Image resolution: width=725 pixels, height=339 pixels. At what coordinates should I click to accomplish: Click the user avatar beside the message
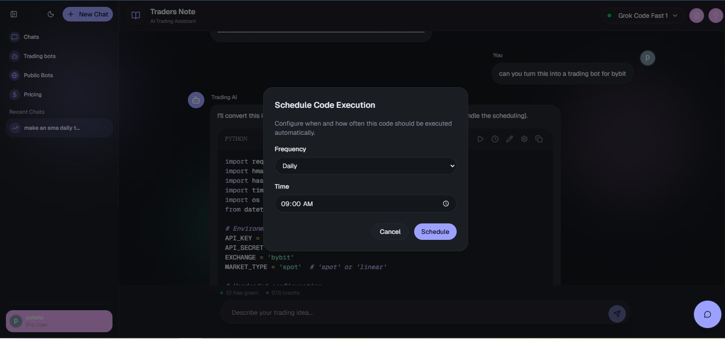[x=647, y=58]
